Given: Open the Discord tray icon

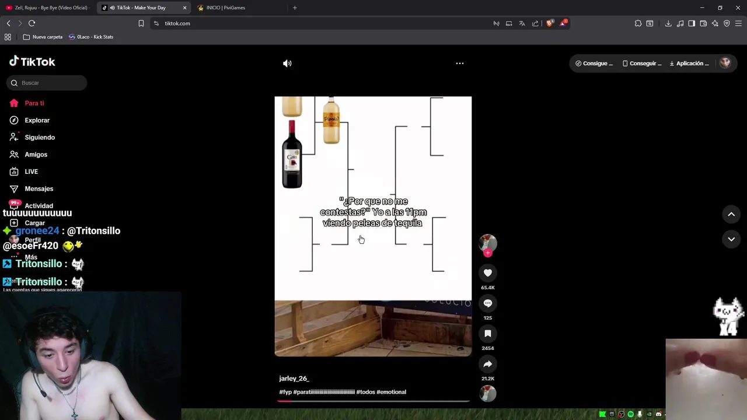Looking at the screenshot, I should click(x=659, y=414).
